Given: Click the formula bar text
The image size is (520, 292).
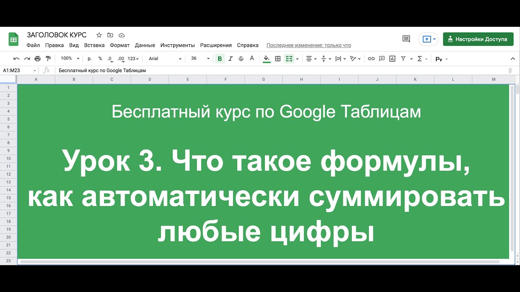Looking at the screenshot, I should click(x=102, y=71).
